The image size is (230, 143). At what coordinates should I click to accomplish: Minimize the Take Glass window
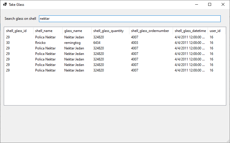point(197,4)
